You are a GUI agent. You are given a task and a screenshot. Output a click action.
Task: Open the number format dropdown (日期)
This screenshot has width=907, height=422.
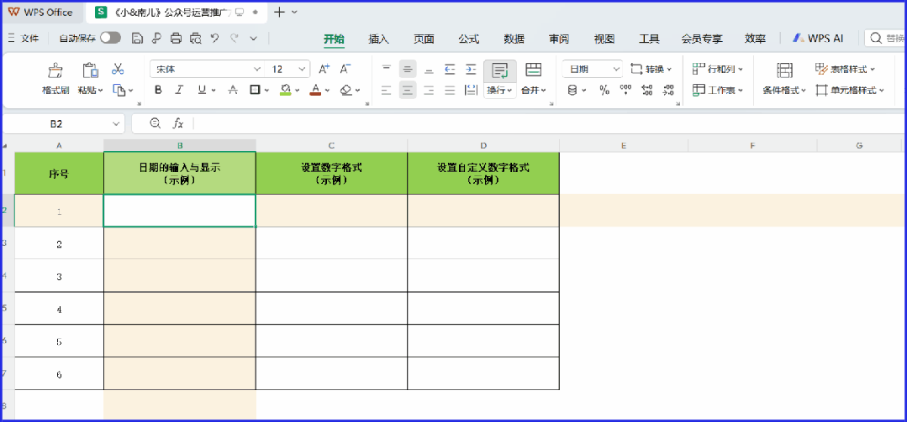point(616,70)
